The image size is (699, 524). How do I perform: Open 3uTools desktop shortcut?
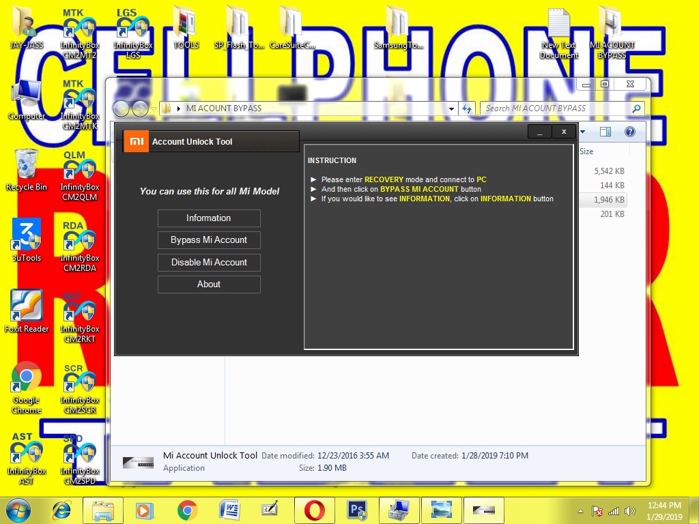coord(27,241)
